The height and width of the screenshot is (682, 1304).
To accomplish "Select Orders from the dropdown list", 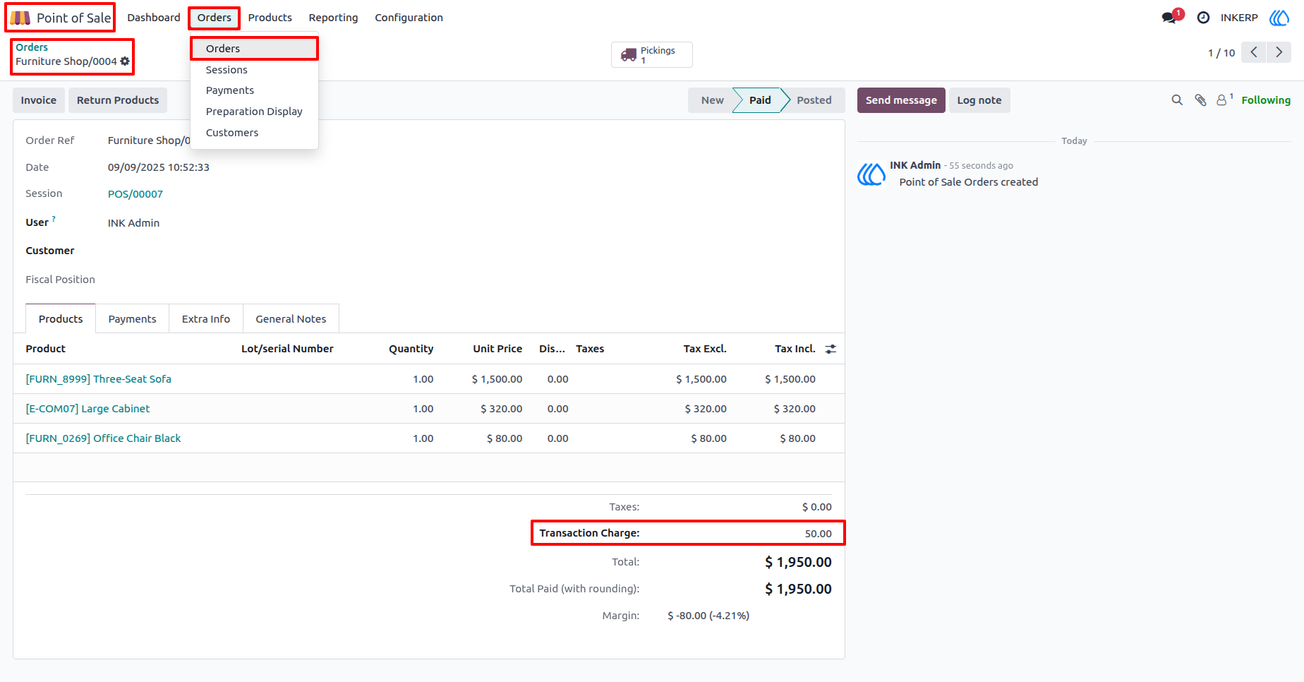I will (x=254, y=49).
